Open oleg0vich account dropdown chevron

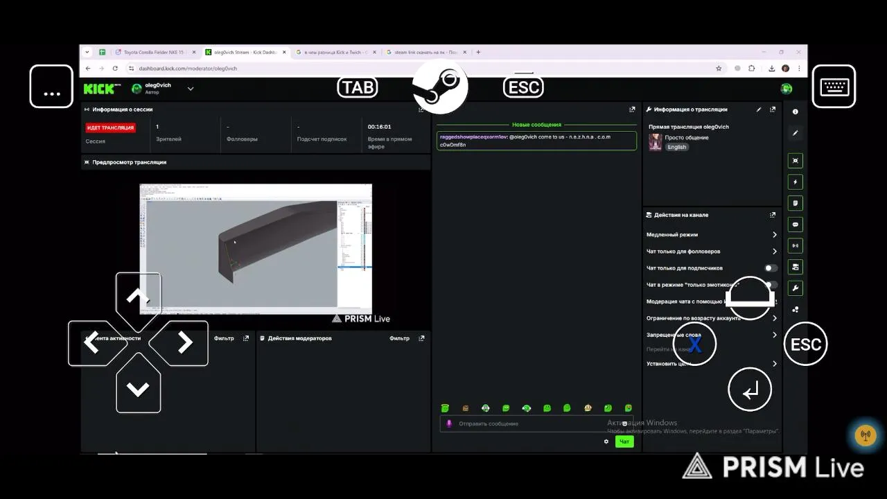point(191,89)
